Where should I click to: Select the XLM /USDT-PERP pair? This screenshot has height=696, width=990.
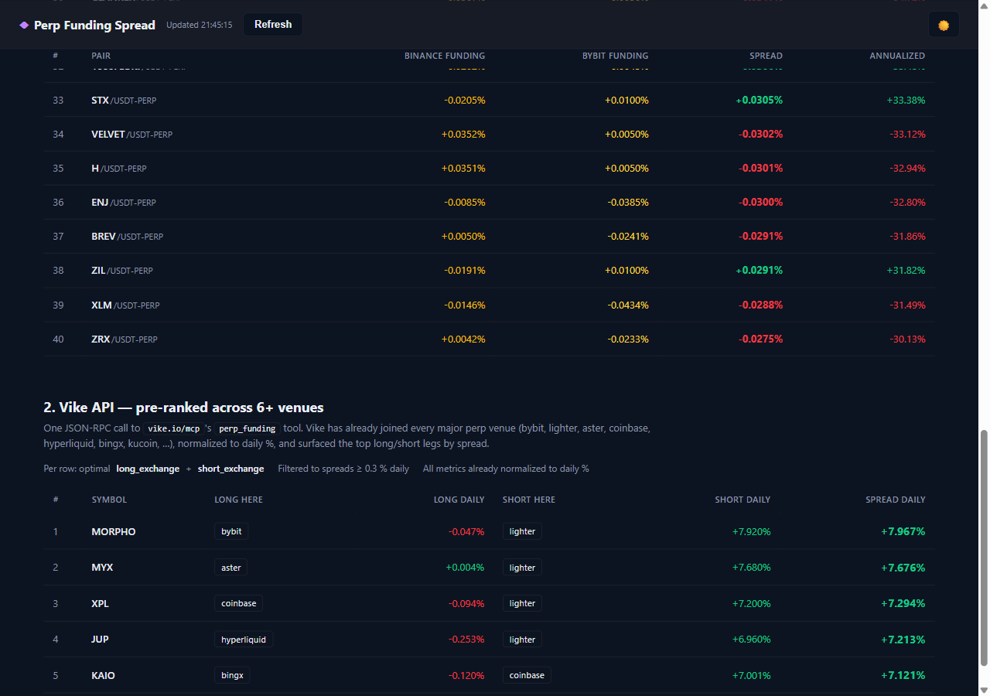point(125,305)
